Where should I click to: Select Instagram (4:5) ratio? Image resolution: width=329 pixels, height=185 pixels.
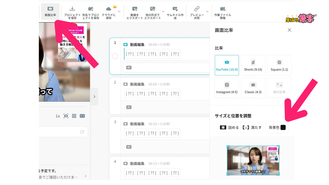click(x=227, y=88)
